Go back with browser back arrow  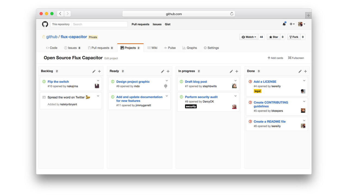(60, 14)
